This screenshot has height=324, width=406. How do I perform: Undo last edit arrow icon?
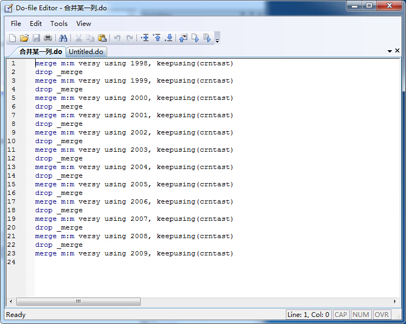pos(117,38)
